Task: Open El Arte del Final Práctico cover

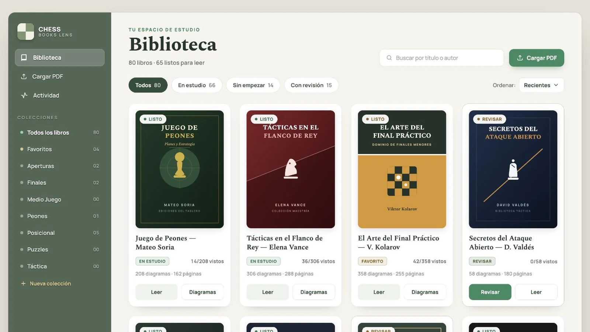Action: click(x=402, y=169)
